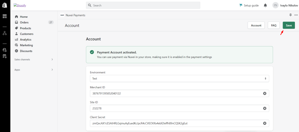Click the IN user avatar

pos(275,5)
